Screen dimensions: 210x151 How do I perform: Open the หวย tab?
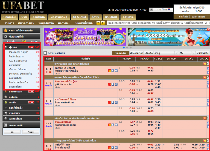click(x=24, y=17)
